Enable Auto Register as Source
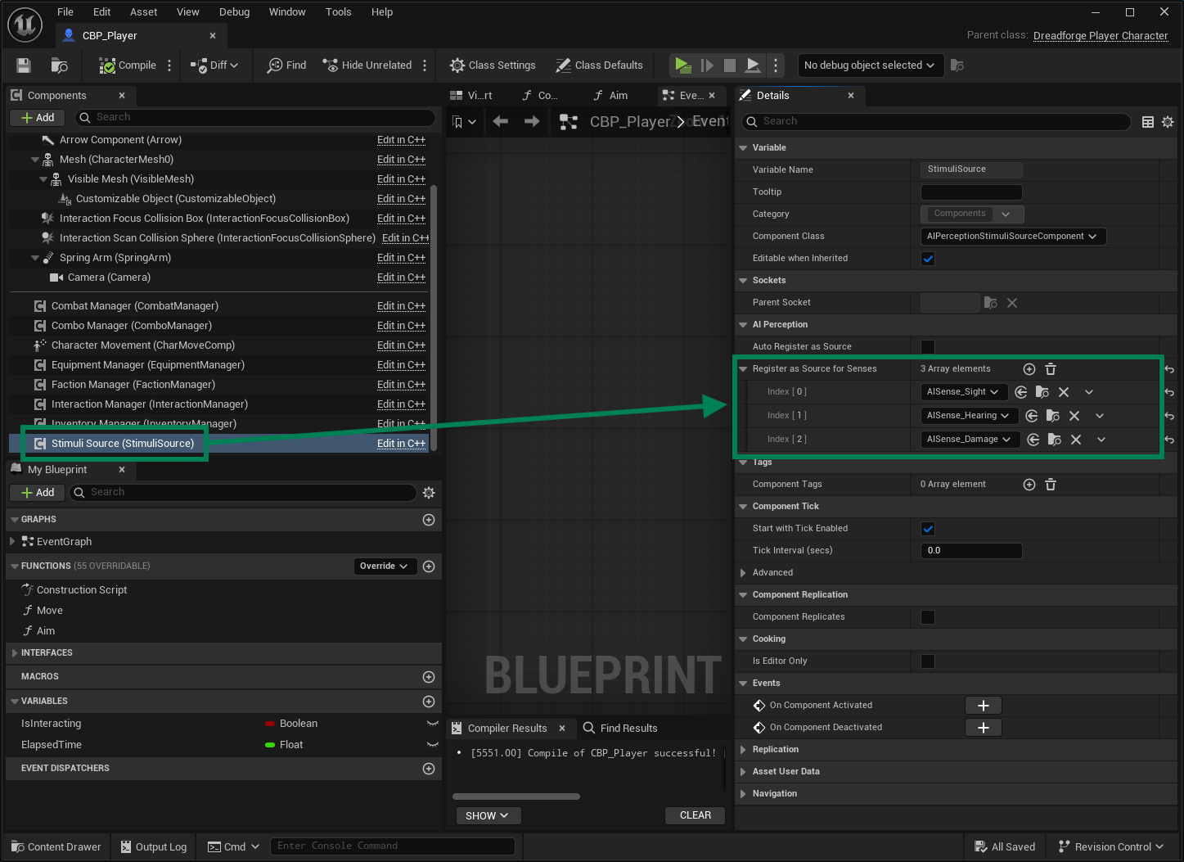The height and width of the screenshot is (862, 1184). (x=927, y=345)
